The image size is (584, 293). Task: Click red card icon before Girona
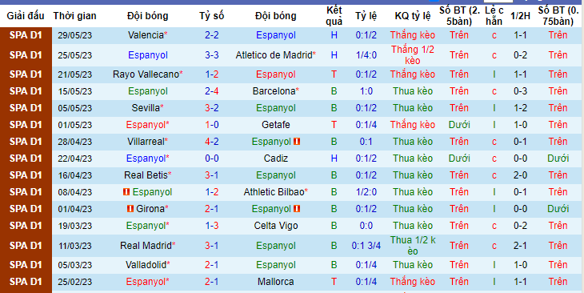(130, 209)
